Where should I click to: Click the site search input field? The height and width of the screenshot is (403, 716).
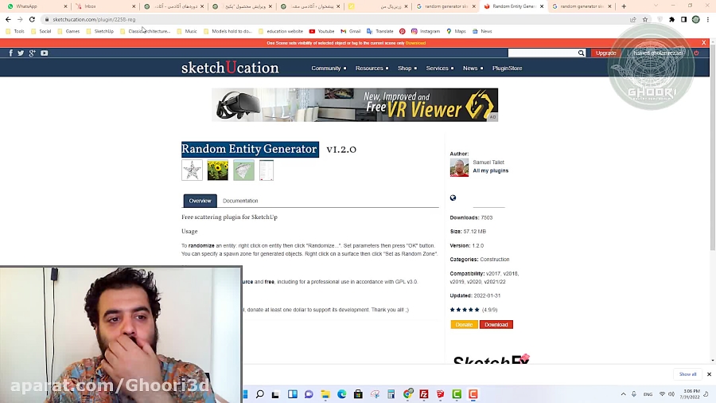click(543, 53)
